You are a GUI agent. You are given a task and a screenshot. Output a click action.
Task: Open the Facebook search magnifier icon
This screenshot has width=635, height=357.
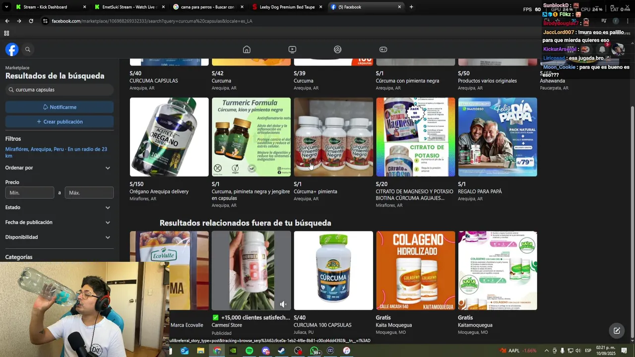(28, 50)
